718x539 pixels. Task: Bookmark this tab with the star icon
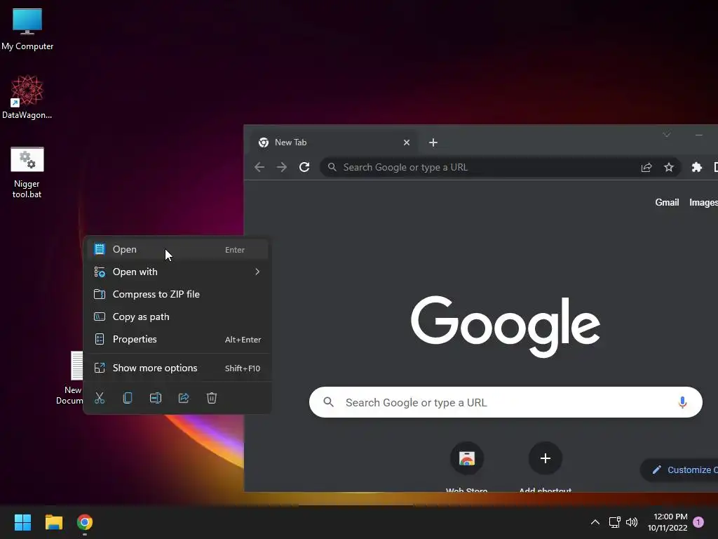coord(669,167)
